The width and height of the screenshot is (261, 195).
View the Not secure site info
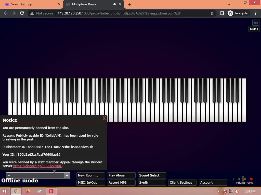tap(42, 13)
